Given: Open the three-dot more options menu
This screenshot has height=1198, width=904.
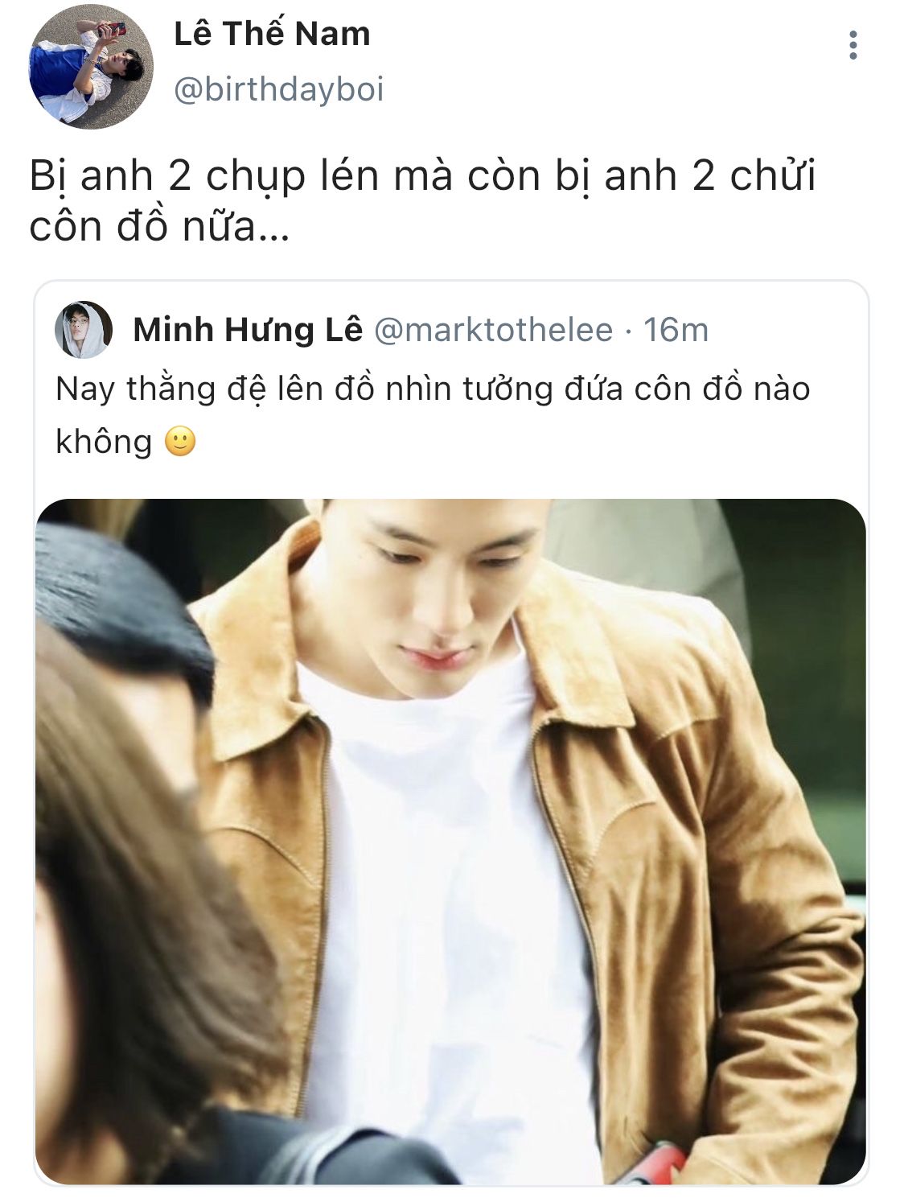Looking at the screenshot, I should (x=853, y=45).
